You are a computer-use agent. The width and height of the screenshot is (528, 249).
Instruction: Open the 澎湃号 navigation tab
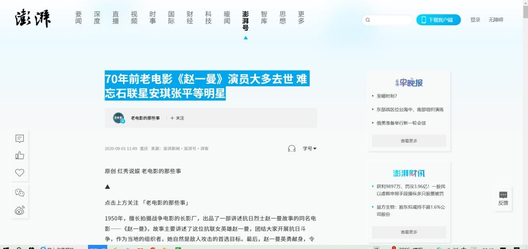click(x=245, y=21)
